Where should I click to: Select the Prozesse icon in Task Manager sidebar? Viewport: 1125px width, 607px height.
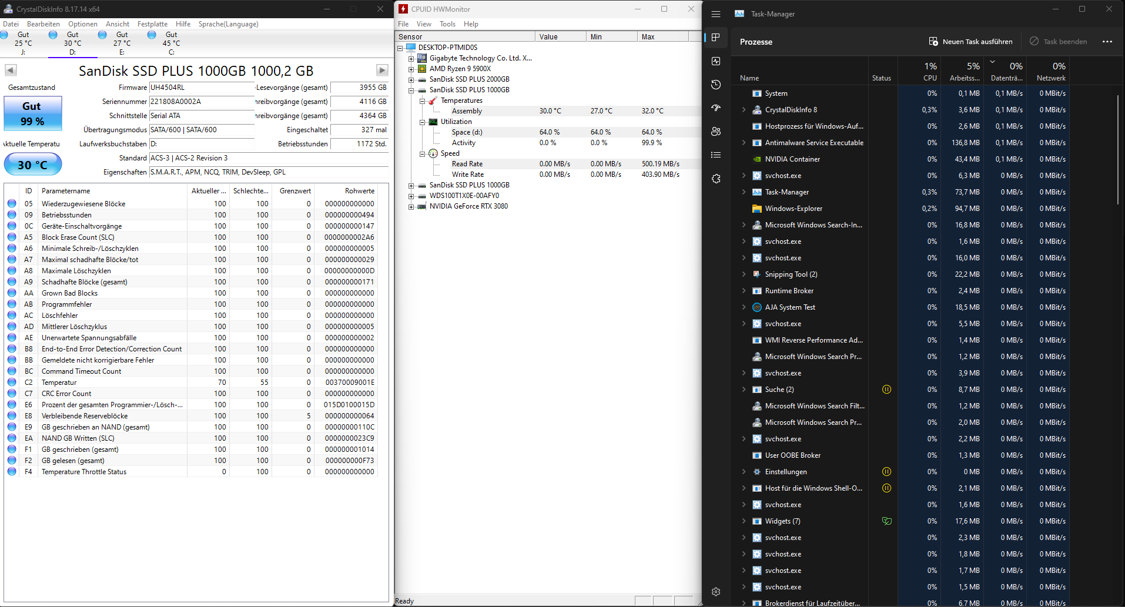(x=716, y=38)
